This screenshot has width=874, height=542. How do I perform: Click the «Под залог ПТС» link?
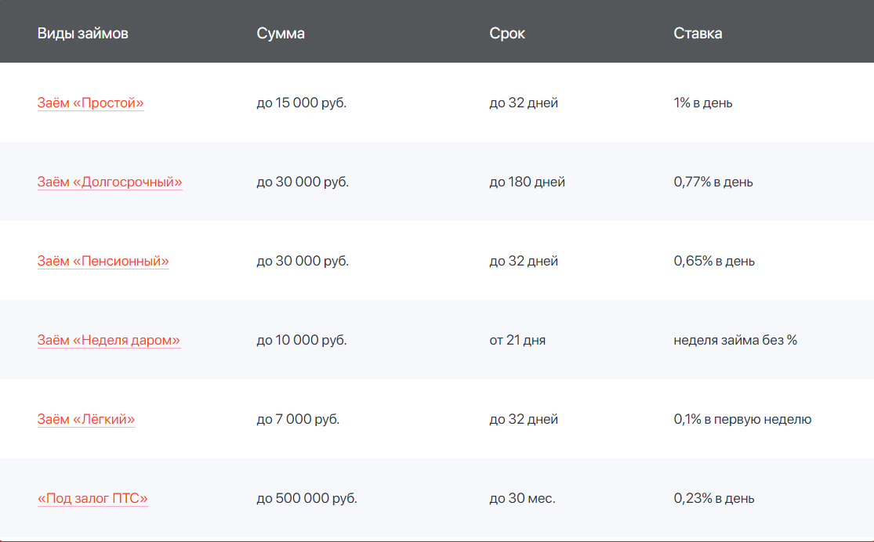point(92,498)
